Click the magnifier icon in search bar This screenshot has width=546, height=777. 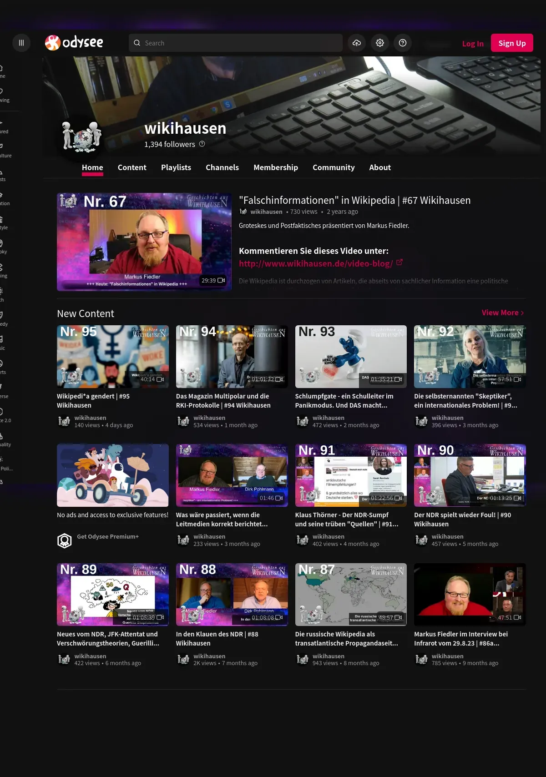point(137,43)
